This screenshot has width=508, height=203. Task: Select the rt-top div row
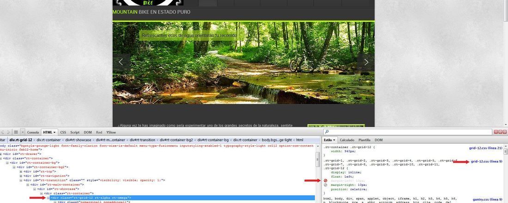[x=40, y=172]
